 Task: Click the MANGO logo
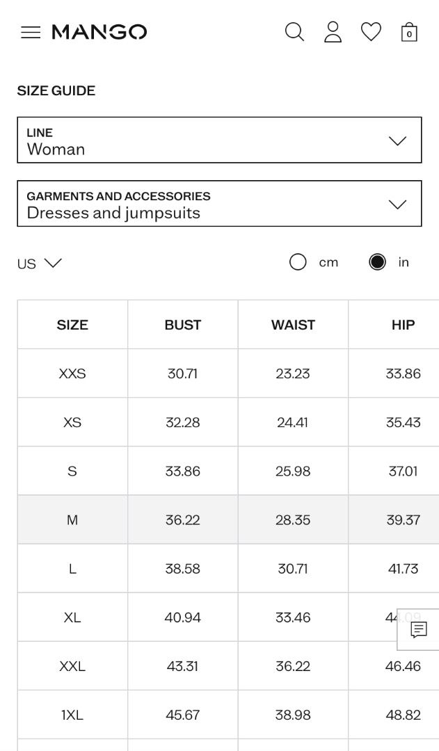(x=99, y=32)
